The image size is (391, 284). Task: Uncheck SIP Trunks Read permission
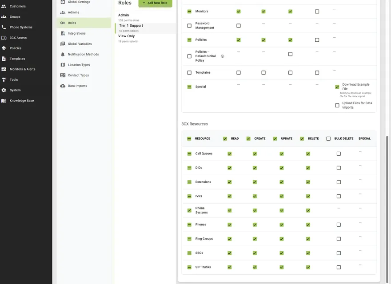click(229, 267)
